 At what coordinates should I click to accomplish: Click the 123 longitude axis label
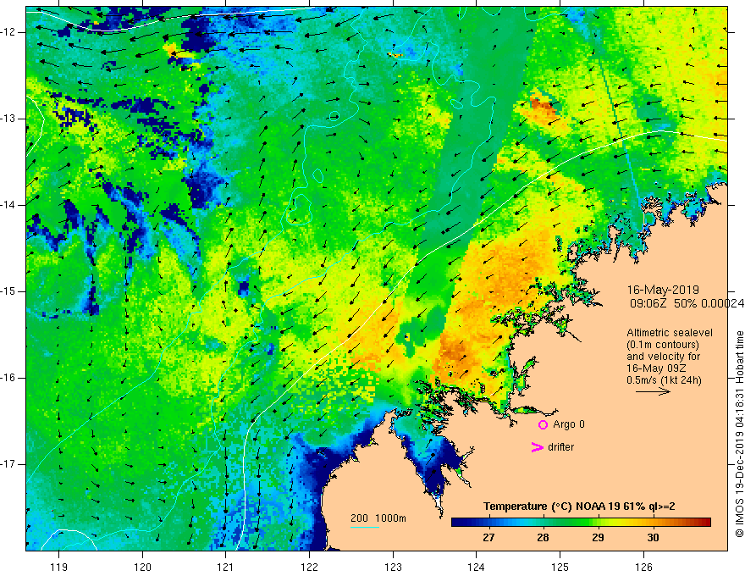[393, 567]
